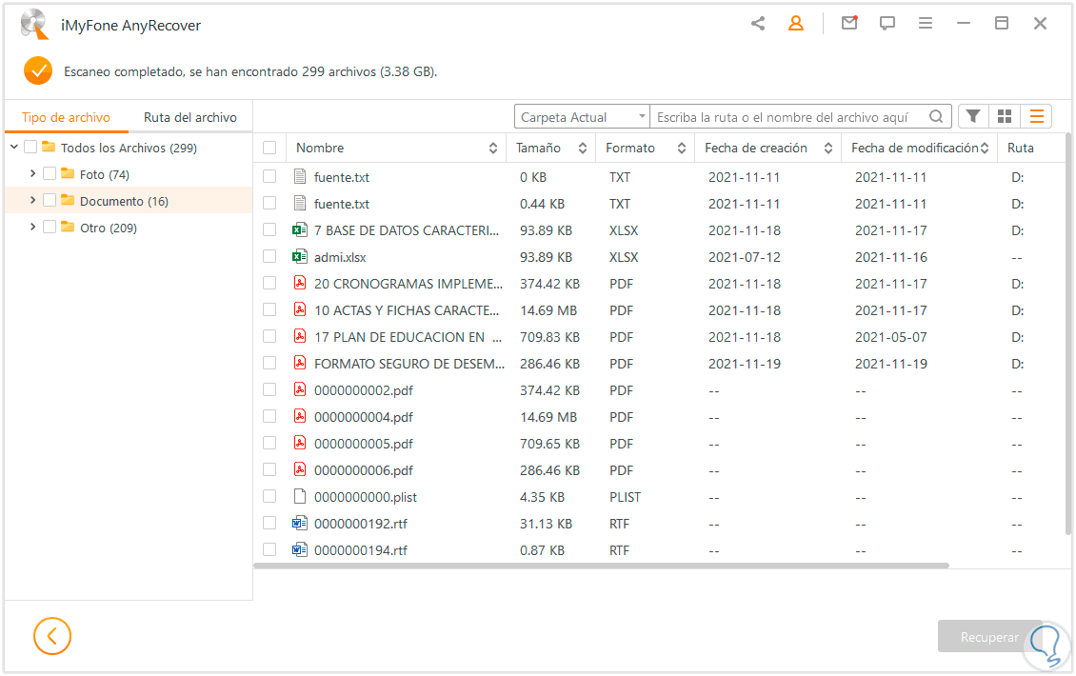This screenshot has height=676, width=1076.
Task: Open the hamburger menu icon
Action: coord(926,24)
